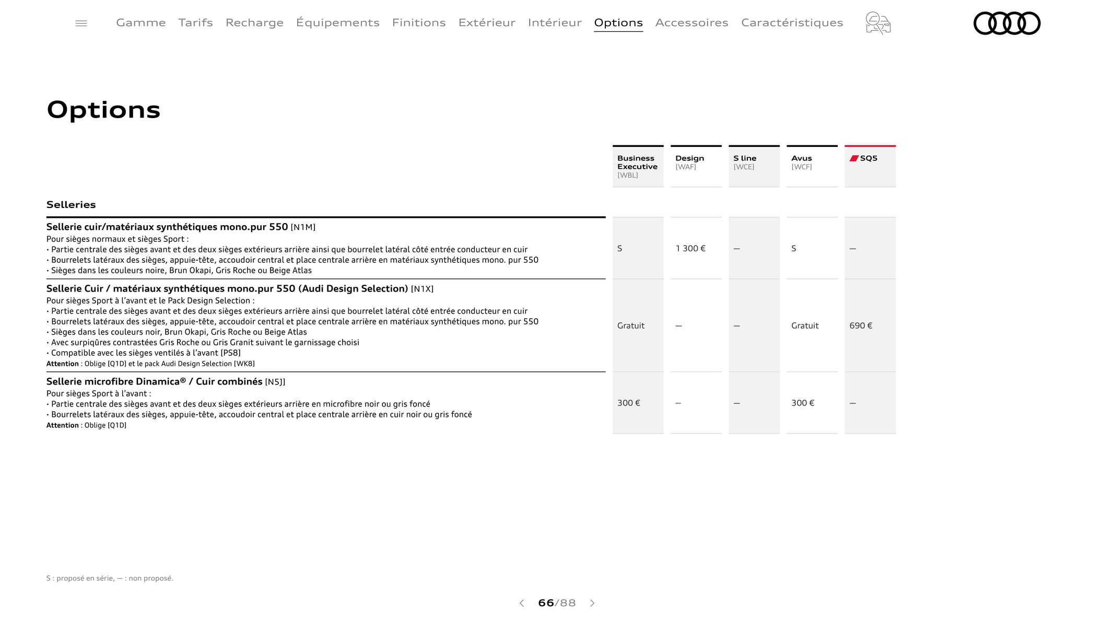Click the Audi four rings logo
This screenshot has width=1114, height=627.
[1007, 23]
